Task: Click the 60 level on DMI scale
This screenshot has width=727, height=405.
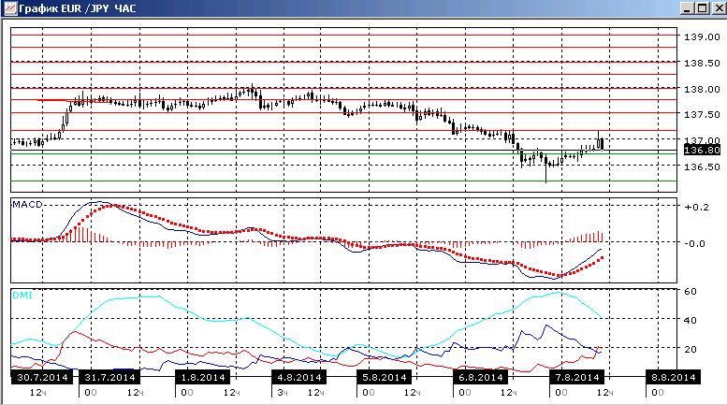Action: [x=691, y=292]
